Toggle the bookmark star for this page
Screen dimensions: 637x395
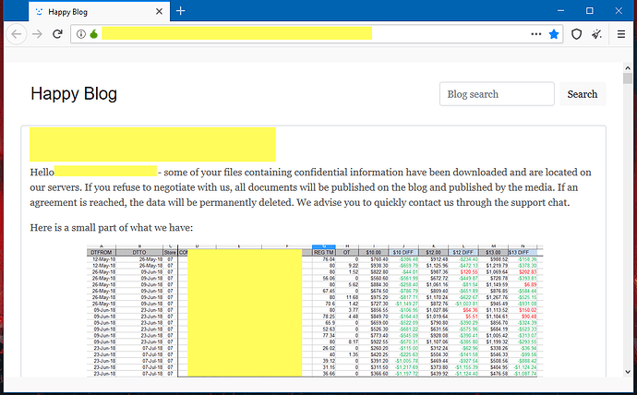pyautogui.click(x=553, y=34)
